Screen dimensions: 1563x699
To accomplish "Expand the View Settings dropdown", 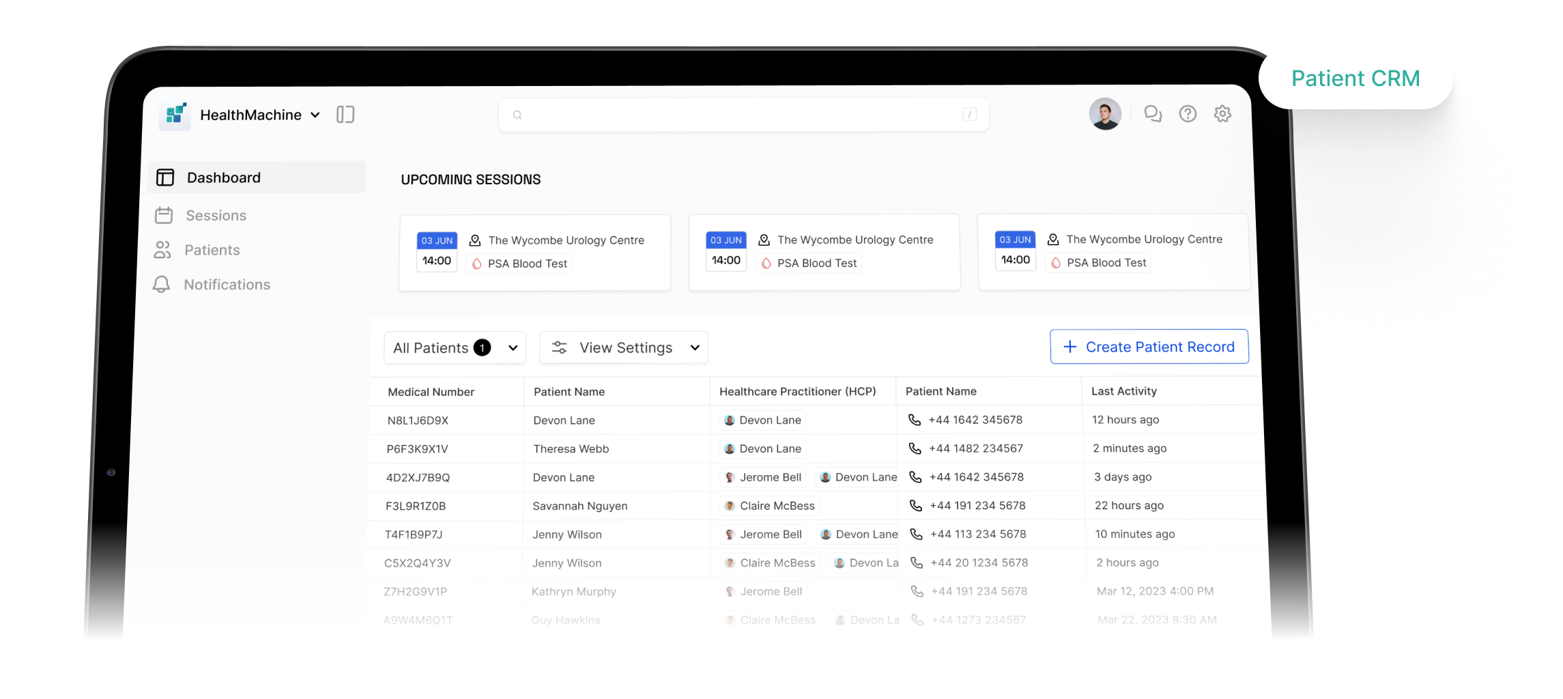I will 624,348.
